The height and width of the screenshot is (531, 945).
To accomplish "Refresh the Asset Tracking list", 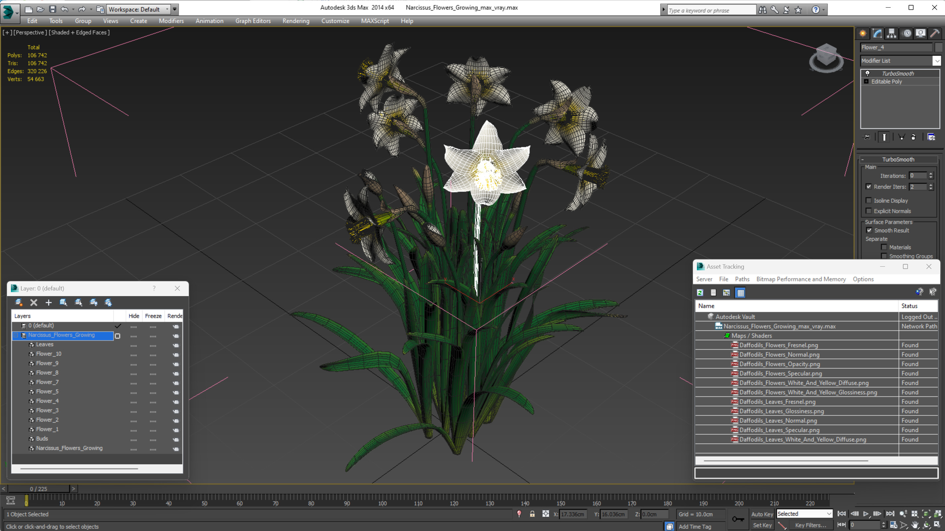I will (x=700, y=292).
